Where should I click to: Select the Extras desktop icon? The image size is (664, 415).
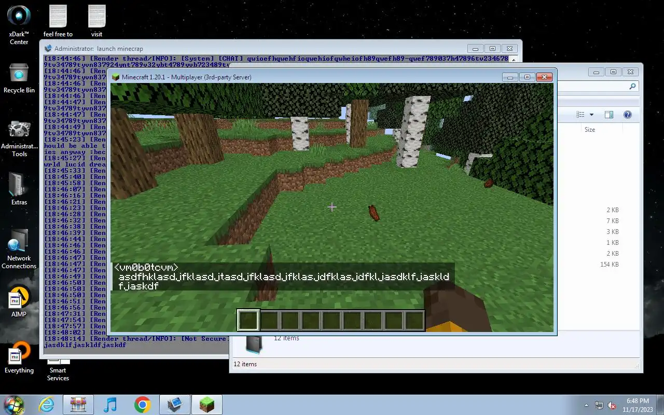(19, 188)
